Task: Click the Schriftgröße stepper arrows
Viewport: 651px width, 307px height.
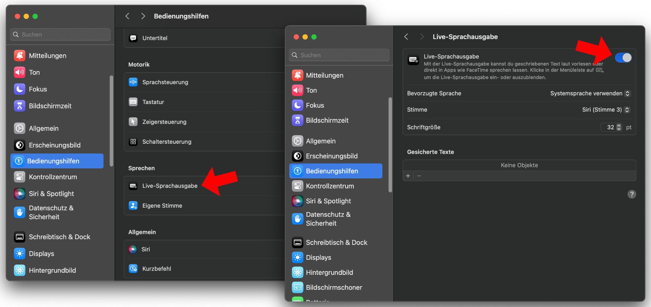Action: coord(619,127)
